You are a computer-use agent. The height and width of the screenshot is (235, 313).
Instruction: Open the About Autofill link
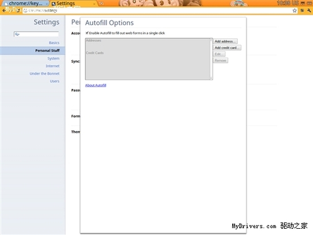coord(96,85)
